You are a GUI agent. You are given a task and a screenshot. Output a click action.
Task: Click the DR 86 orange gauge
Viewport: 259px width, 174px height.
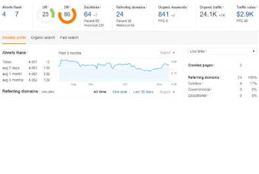67,15
